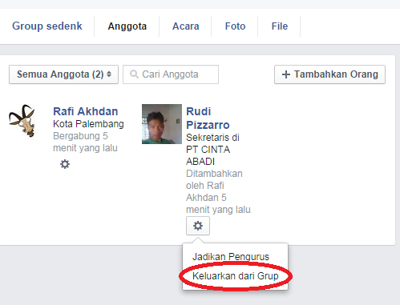
Task: Open Rudi Pizzarro profile link
Action: tap(208, 118)
